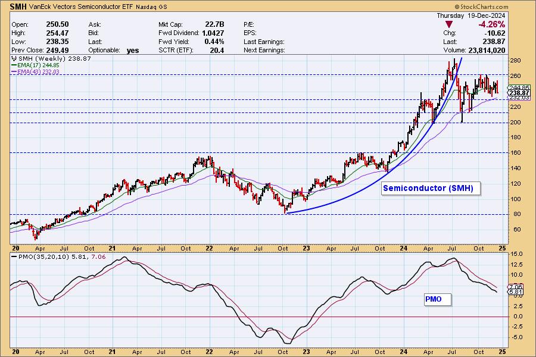Click the Bid label in quote header
Image resolution: width=536 pixels, height=357 pixels.
coord(94,33)
